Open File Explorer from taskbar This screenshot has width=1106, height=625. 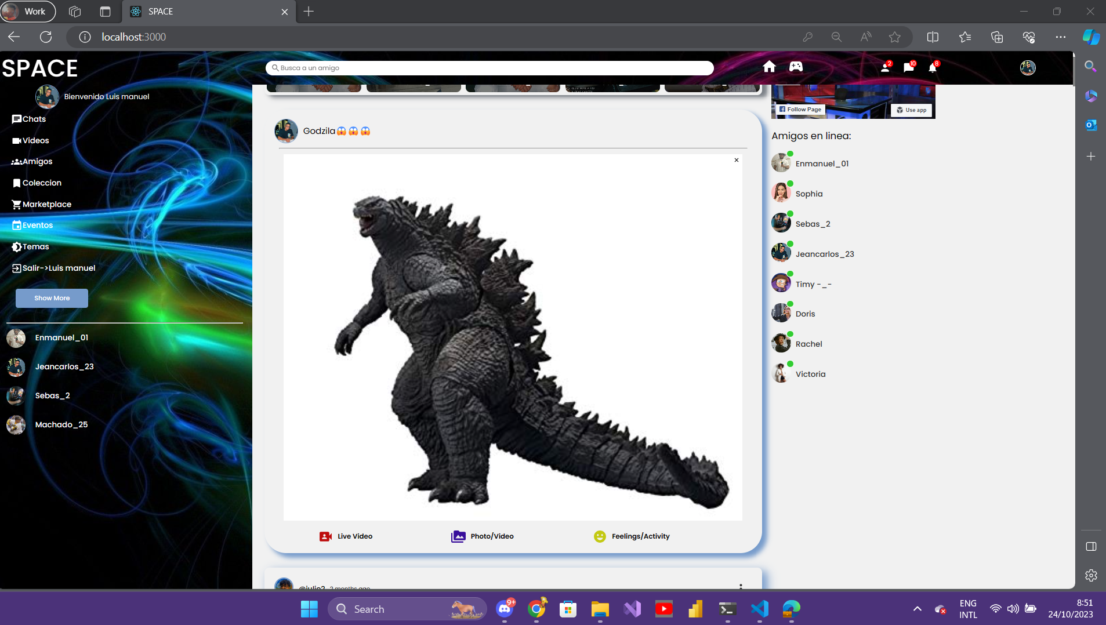click(600, 609)
